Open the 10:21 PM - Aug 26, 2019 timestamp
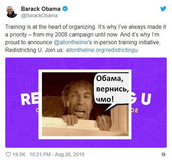 click(57, 154)
